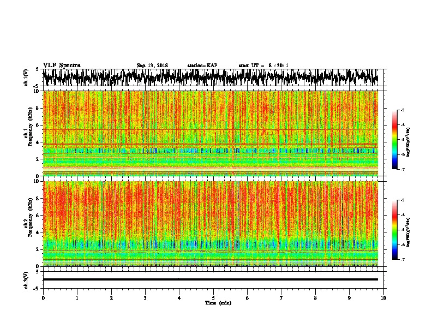Click the "-7" label on ch.1 colorbar
432x334 pixels.
tap(403, 169)
